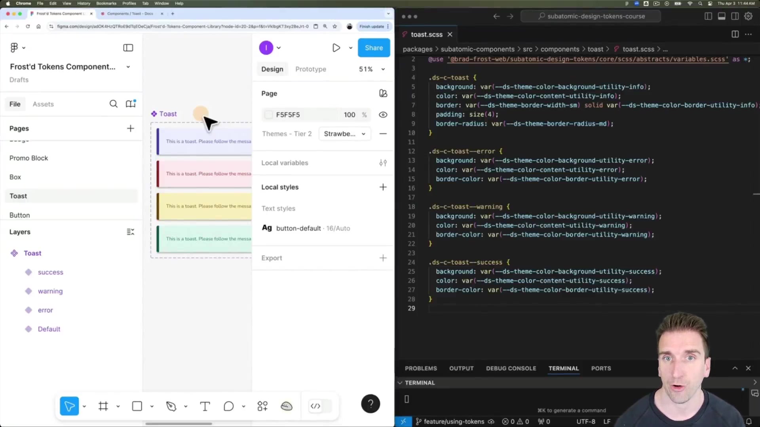The image size is (760, 427).
Task: Split the VS Code editor right
Action: 735,34
